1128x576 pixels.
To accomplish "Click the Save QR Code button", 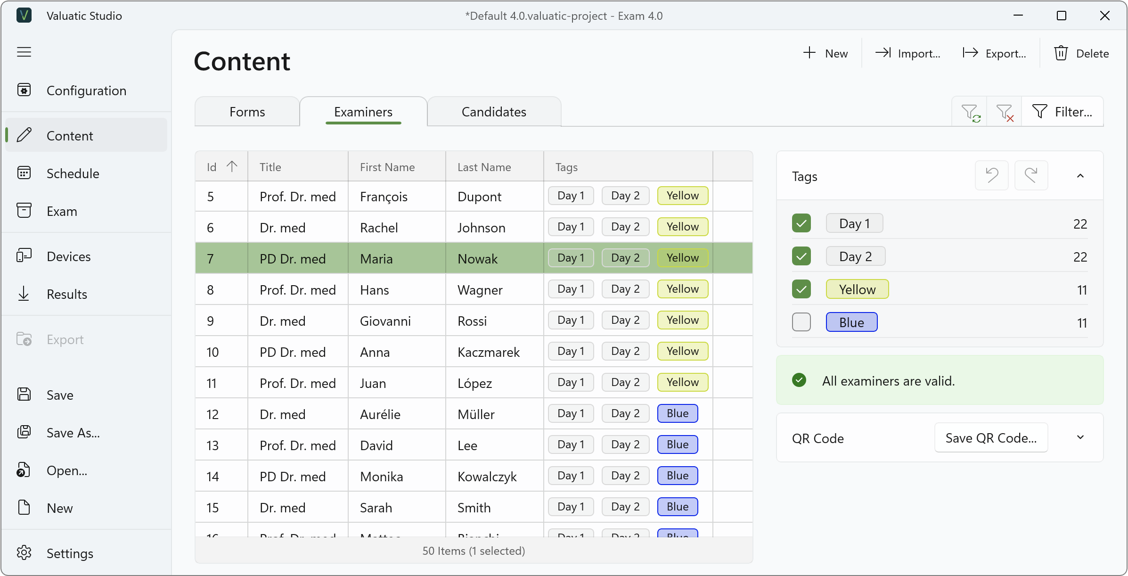I will (x=991, y=438).
